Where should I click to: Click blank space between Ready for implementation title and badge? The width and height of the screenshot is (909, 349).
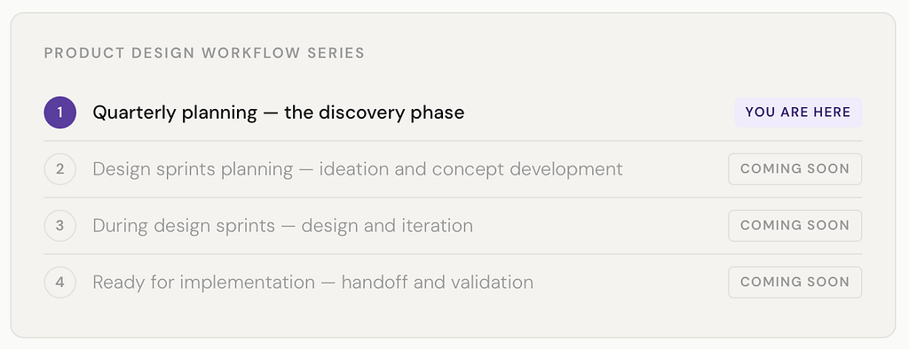click(631, 283)
